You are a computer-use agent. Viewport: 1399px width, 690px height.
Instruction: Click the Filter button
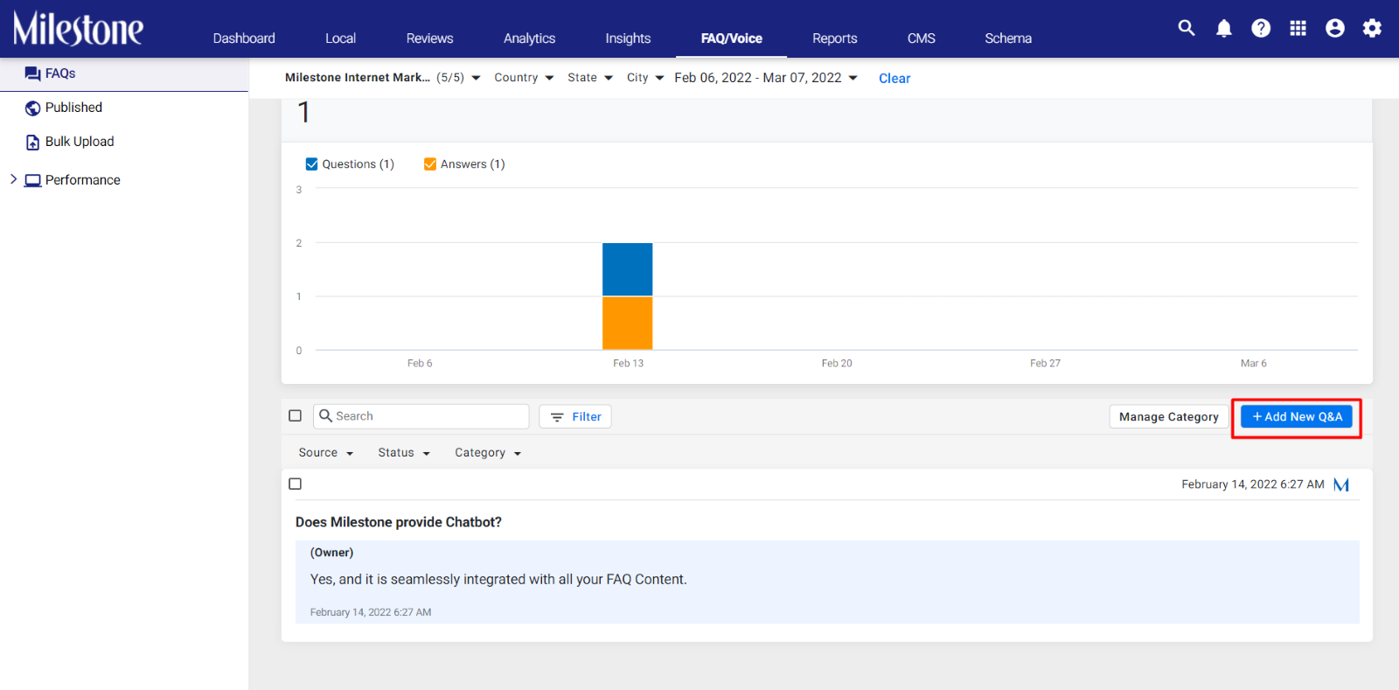point(574,416)
